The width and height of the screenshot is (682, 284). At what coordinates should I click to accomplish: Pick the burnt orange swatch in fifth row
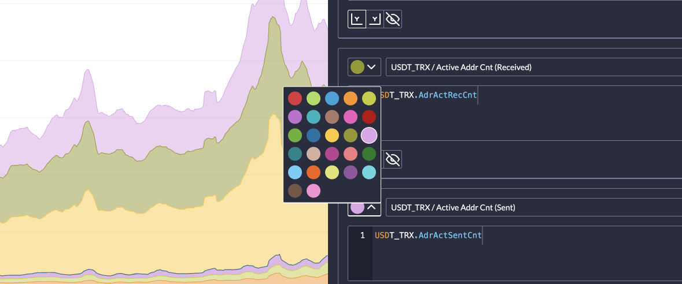coord(314,173)
